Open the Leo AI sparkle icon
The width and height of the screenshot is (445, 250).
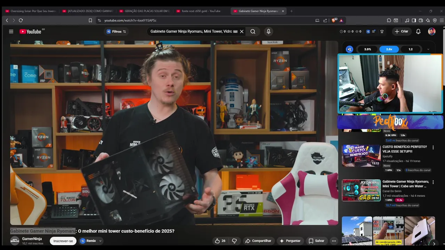click(x=428, y=20)
